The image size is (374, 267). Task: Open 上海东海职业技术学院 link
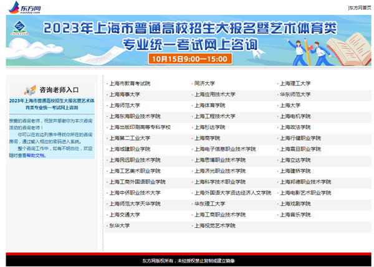pyautogui.click(x=135, y=116)
